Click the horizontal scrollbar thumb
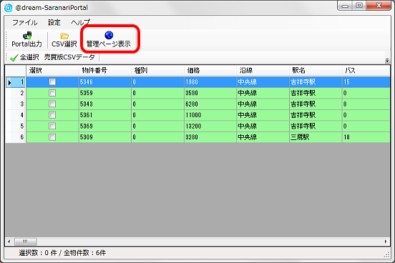This screenshot has height=263, width=395. (x=26, y=242)
